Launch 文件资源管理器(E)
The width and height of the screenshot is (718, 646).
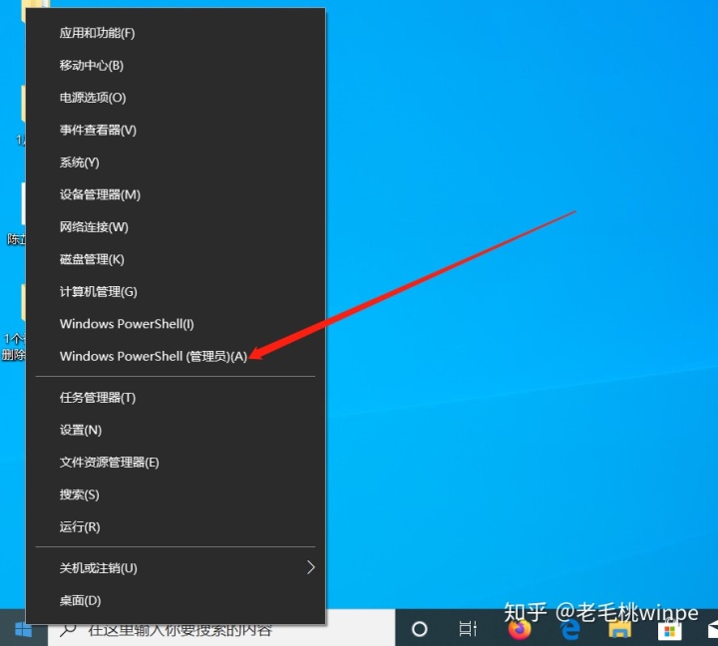click(176, 463)
